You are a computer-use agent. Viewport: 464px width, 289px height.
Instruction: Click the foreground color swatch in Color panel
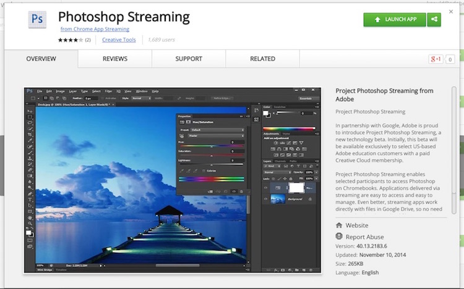[x=265, y=112]
